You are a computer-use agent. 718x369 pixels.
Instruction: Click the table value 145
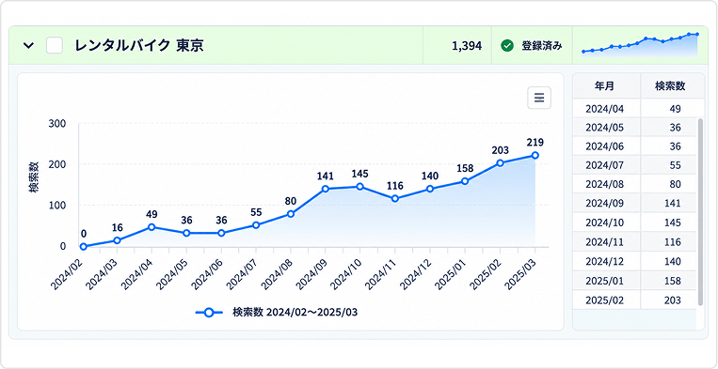tap(673, 223)
